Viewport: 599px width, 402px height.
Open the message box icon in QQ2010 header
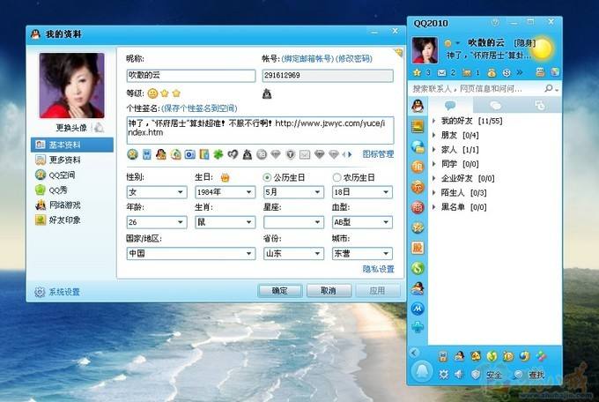540,72
